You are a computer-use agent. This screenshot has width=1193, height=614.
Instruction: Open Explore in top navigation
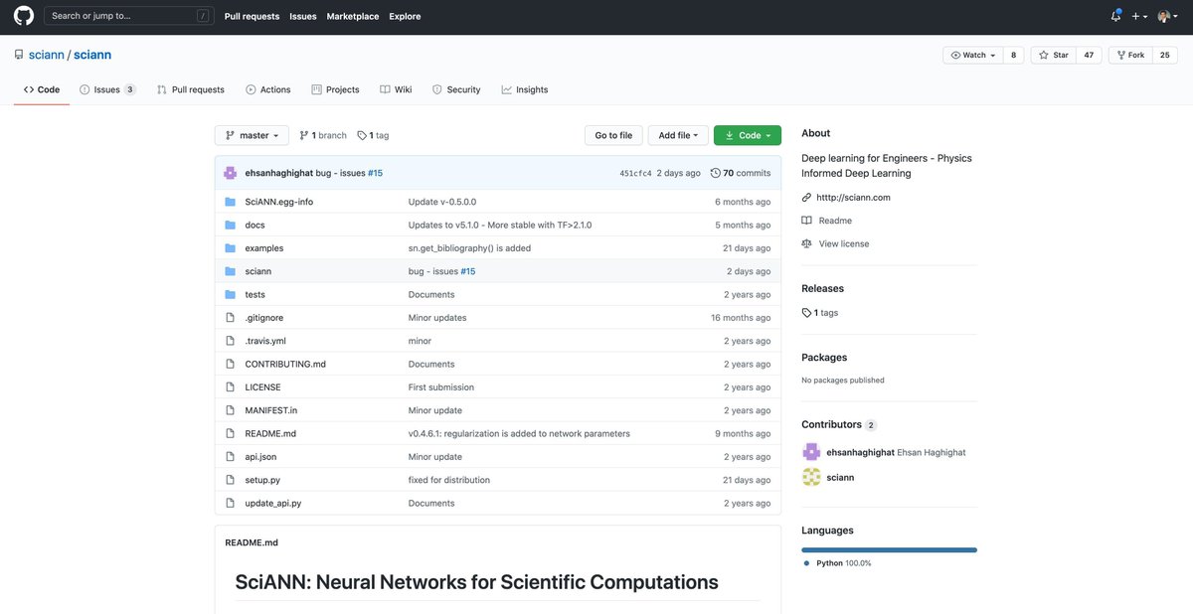click(405, 16)
